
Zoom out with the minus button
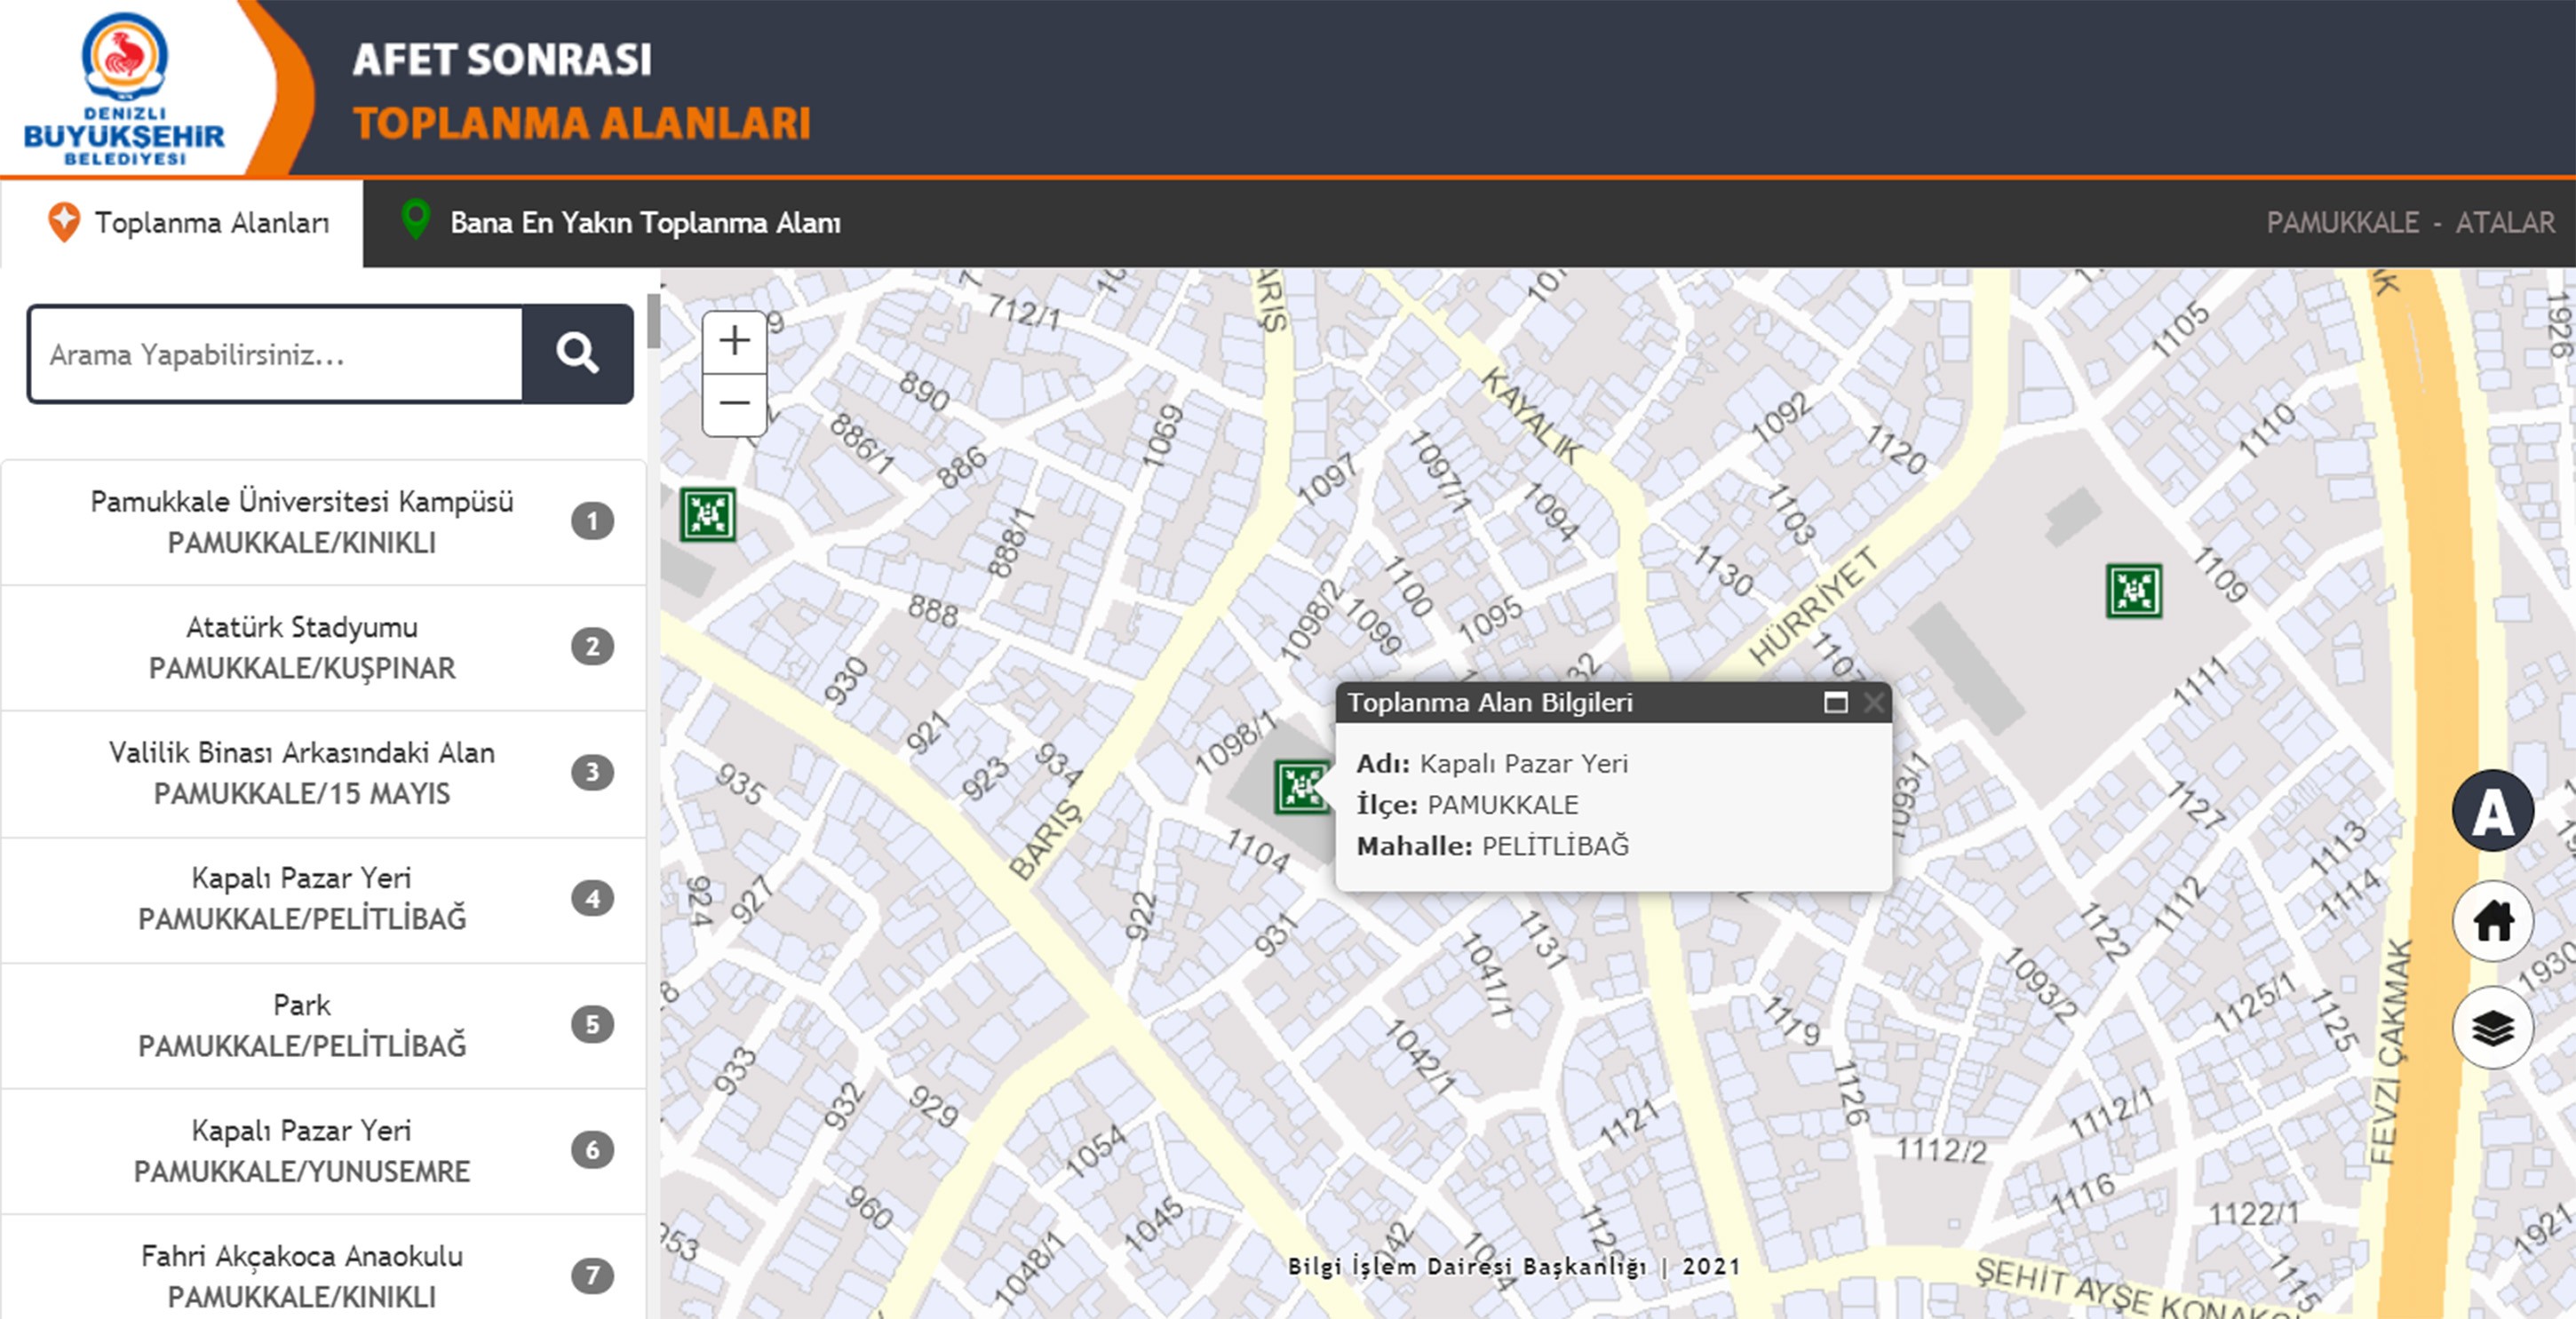[735, 404]
